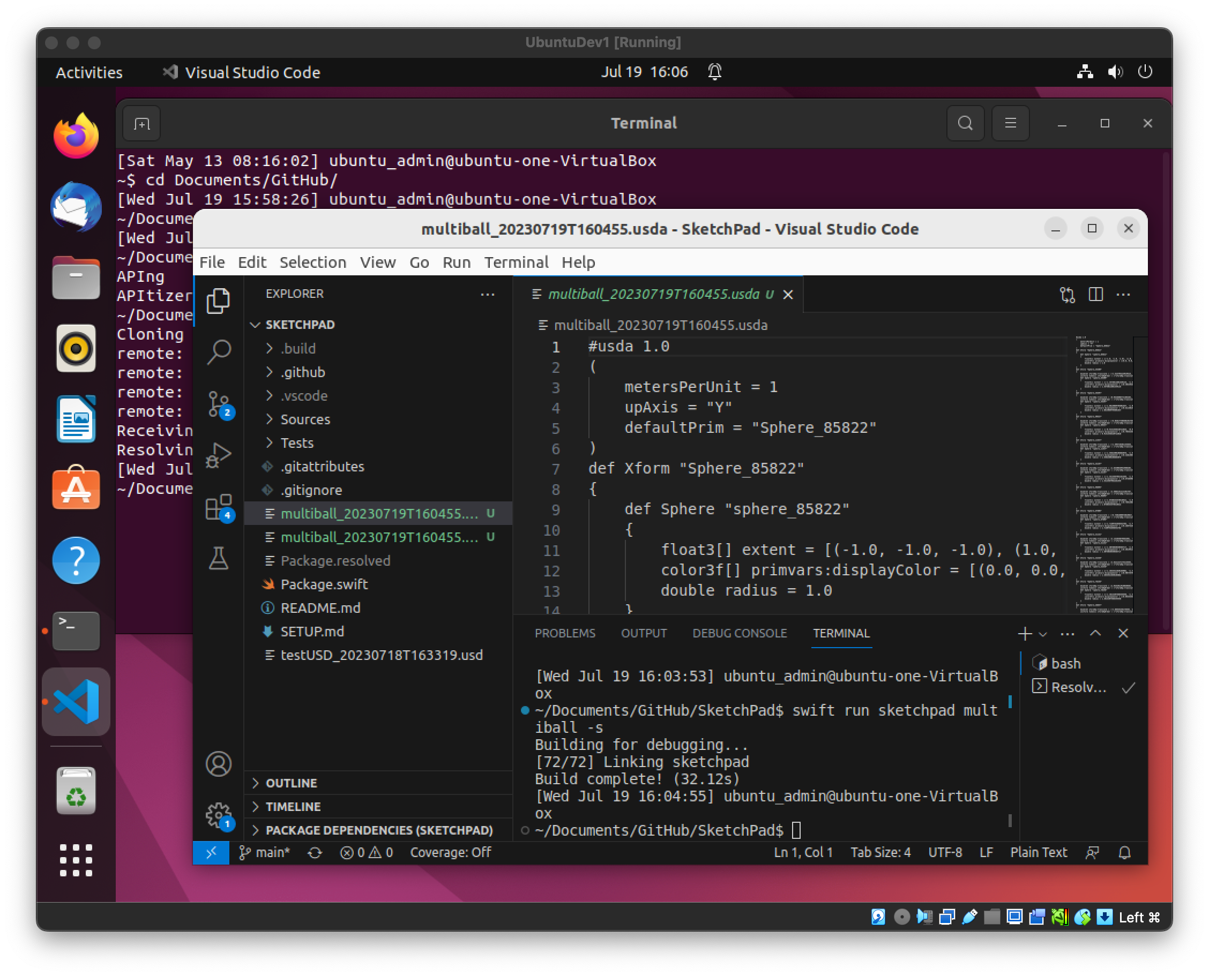
Task: Open Package.swift in the explorer
Action: (324, 584)
